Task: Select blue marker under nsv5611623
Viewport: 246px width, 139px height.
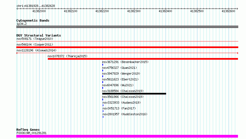Action: 103,82
